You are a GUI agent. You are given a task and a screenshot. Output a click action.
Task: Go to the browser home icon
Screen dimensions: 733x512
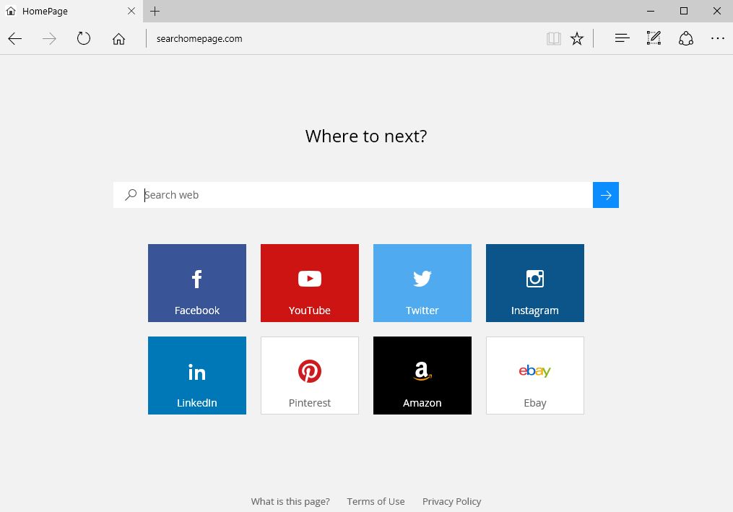(x=118, y=39)
